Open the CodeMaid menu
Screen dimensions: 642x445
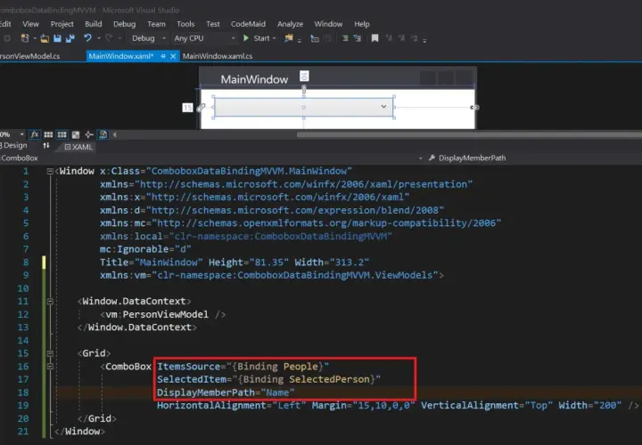(x=248, y=24)
